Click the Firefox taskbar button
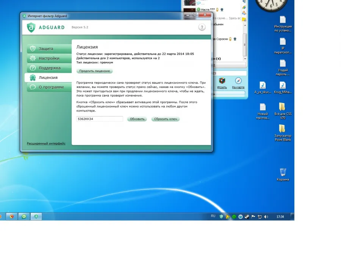 click(11, 217)
